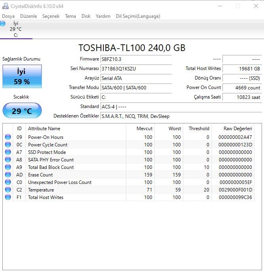Click the CrystalDiskInfo app icon in title bar
The image size is (264, 273).
click(x=6, y=6)
